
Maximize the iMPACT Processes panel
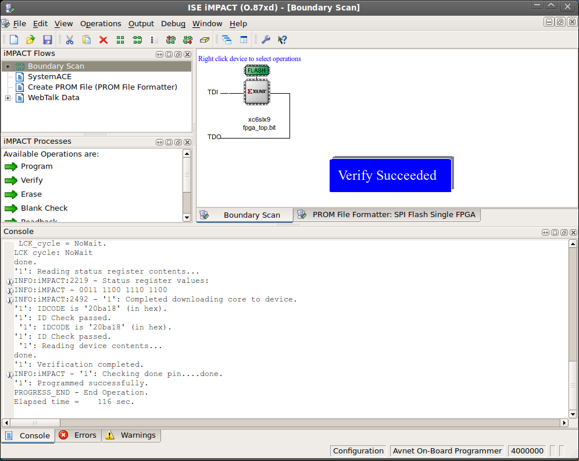pos(169,143)
